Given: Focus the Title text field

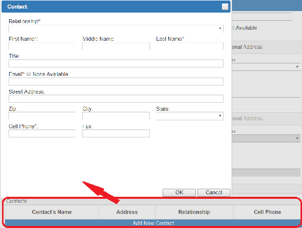Looking at the screenshot, I should (x=116, y=63).
